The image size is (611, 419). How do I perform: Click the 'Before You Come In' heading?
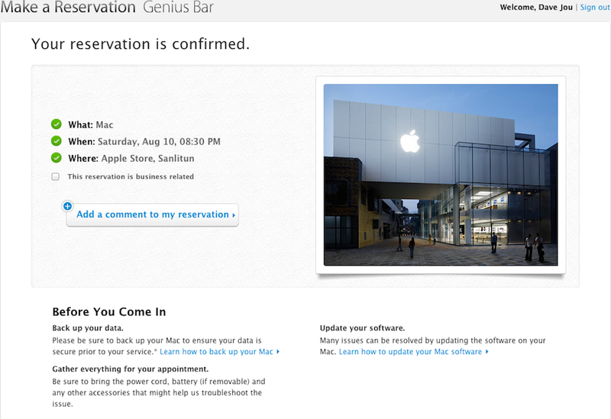point(109,311)
